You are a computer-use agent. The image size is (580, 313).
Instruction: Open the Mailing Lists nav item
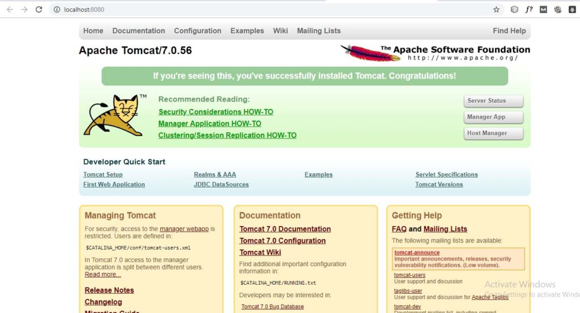pos(319,31)
